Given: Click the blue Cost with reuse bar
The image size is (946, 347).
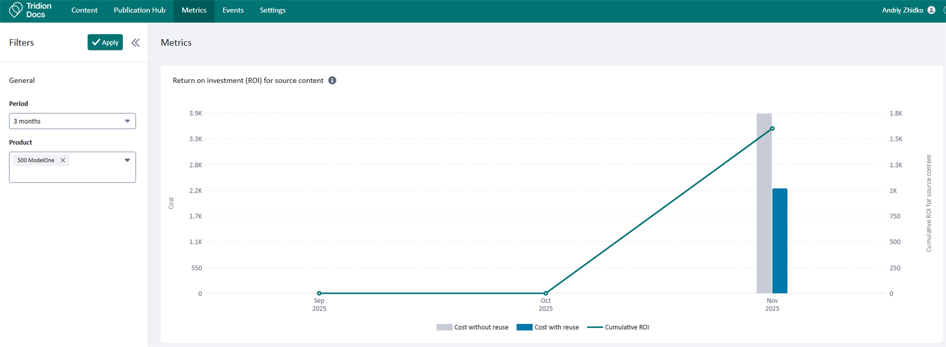Looking at the screenshot, I should click(x=779, y=241).
